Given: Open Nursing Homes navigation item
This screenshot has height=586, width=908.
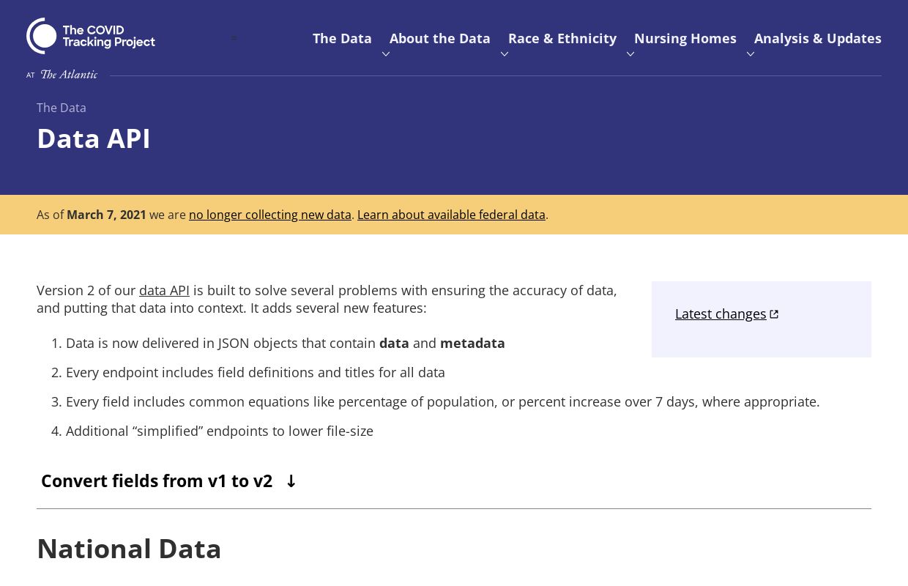Looking at the screenshot, I should (685, 38).
